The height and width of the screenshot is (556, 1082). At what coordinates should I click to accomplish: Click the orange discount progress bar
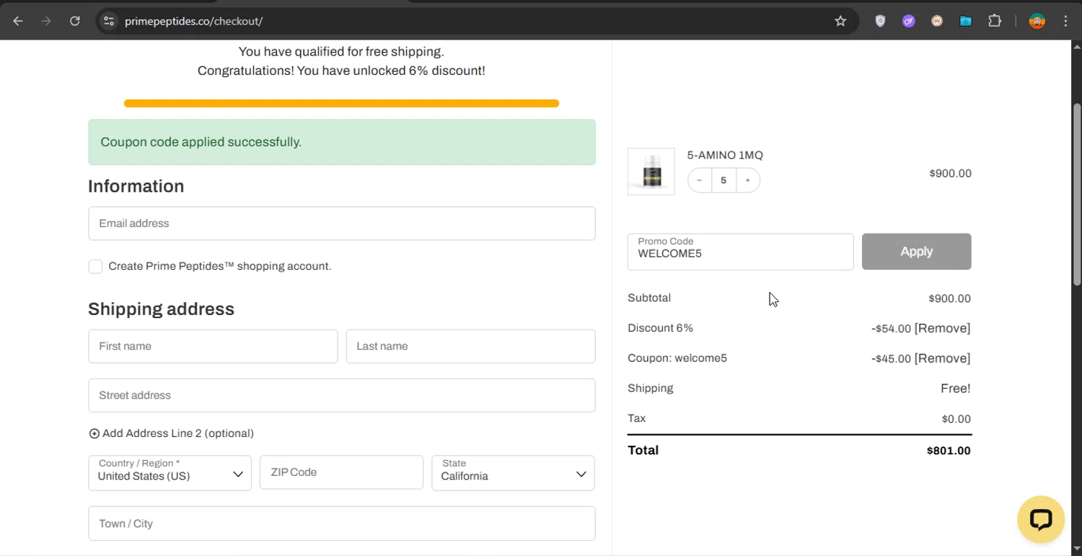pyautogui.click(x=341, y=104)
